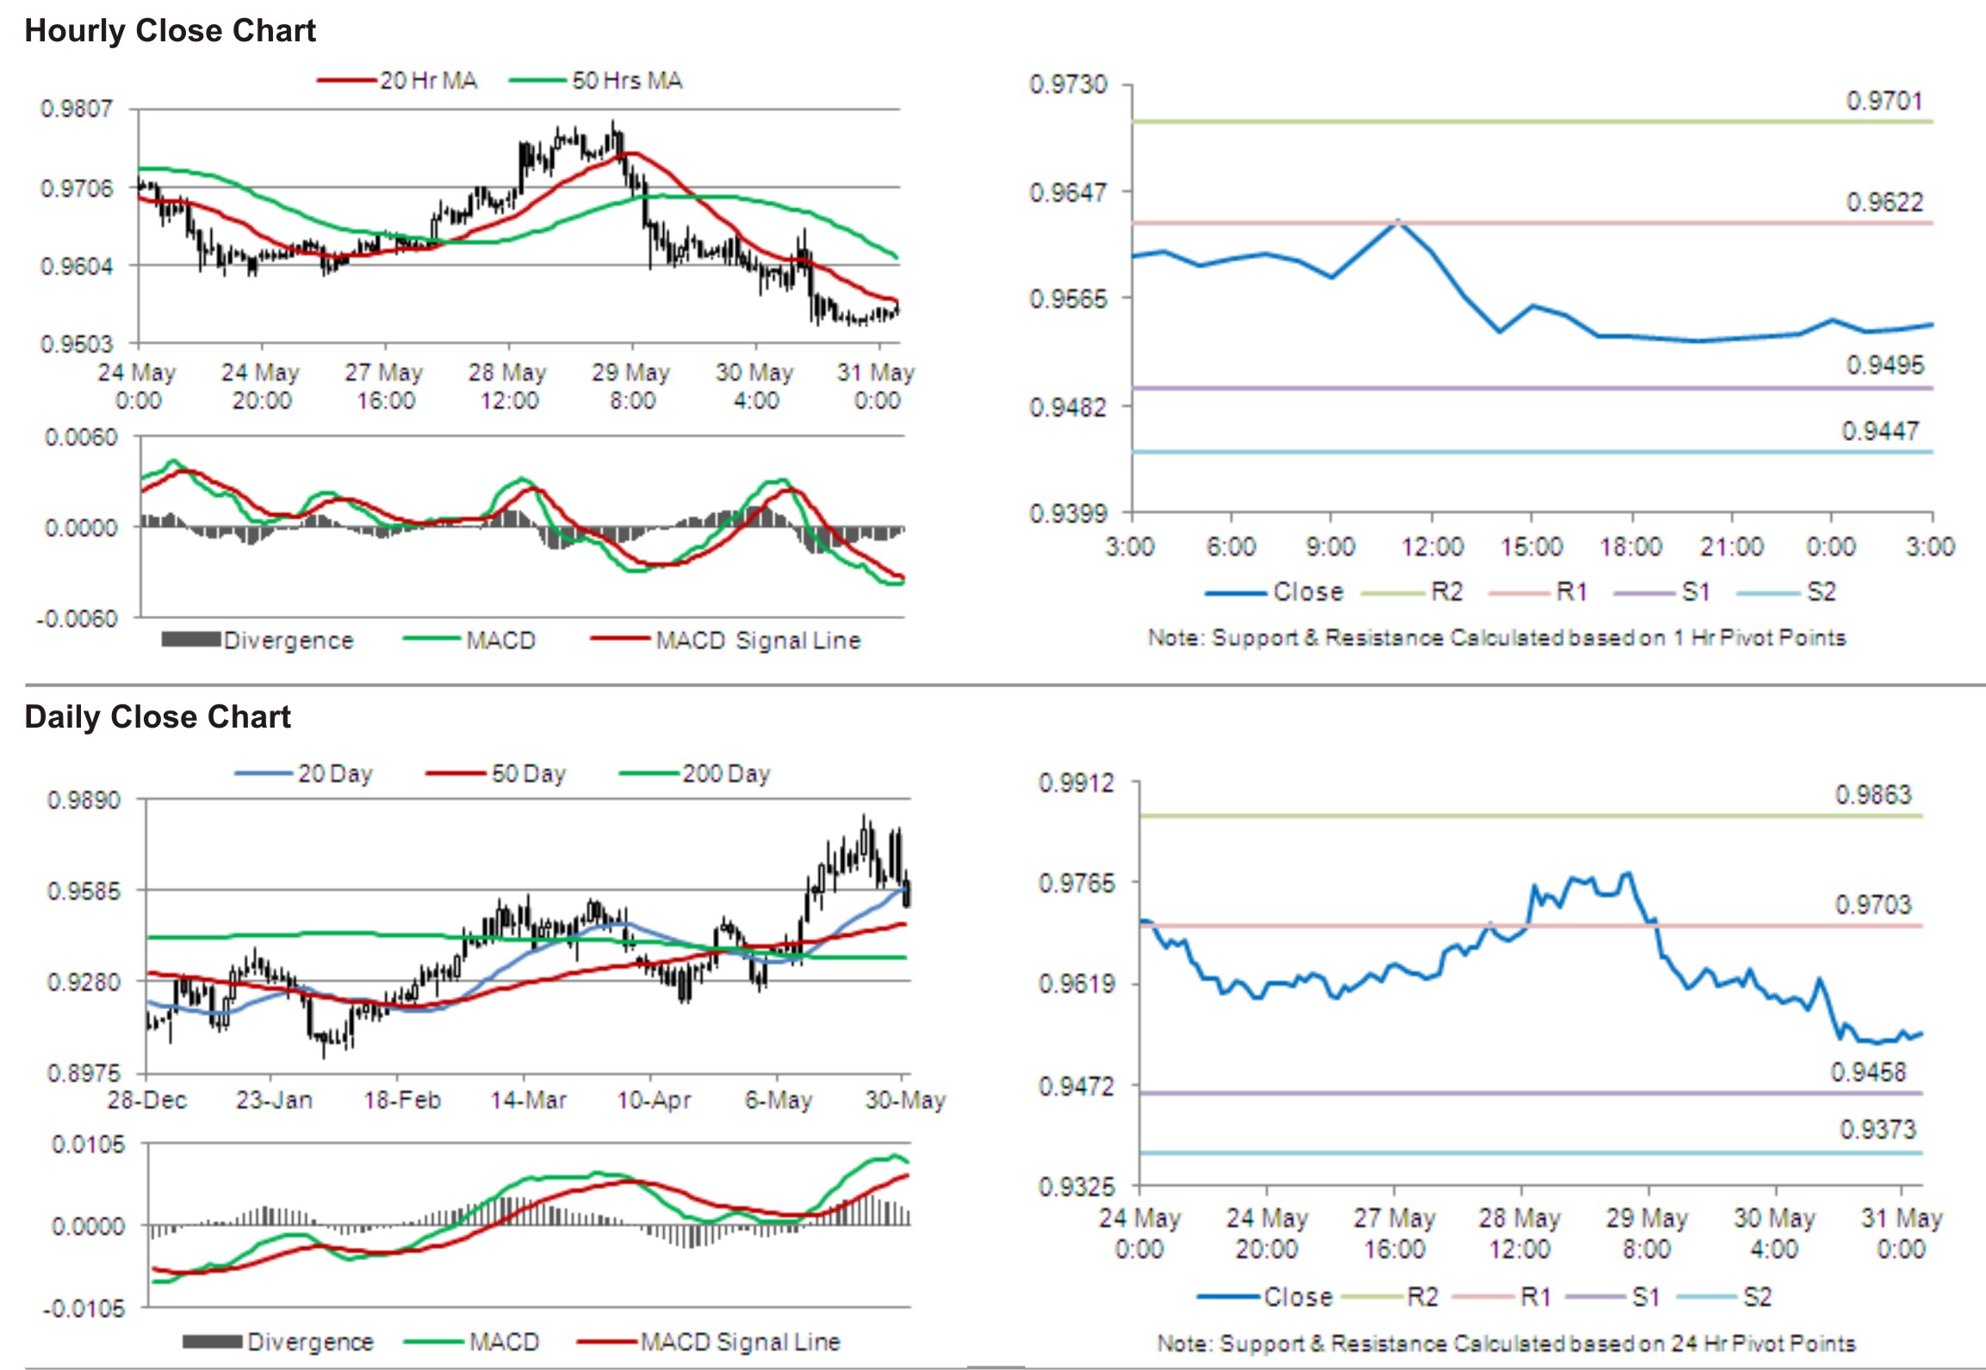This screenshot has width=1986, height=1370.
Task: Click the 23-Jan date axis label
Action: click(274, 1100)
